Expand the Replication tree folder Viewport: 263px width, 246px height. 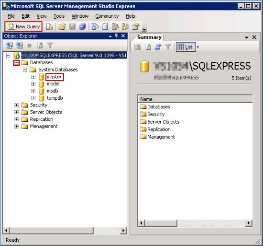pyautogui.click(x=16, y=119)
